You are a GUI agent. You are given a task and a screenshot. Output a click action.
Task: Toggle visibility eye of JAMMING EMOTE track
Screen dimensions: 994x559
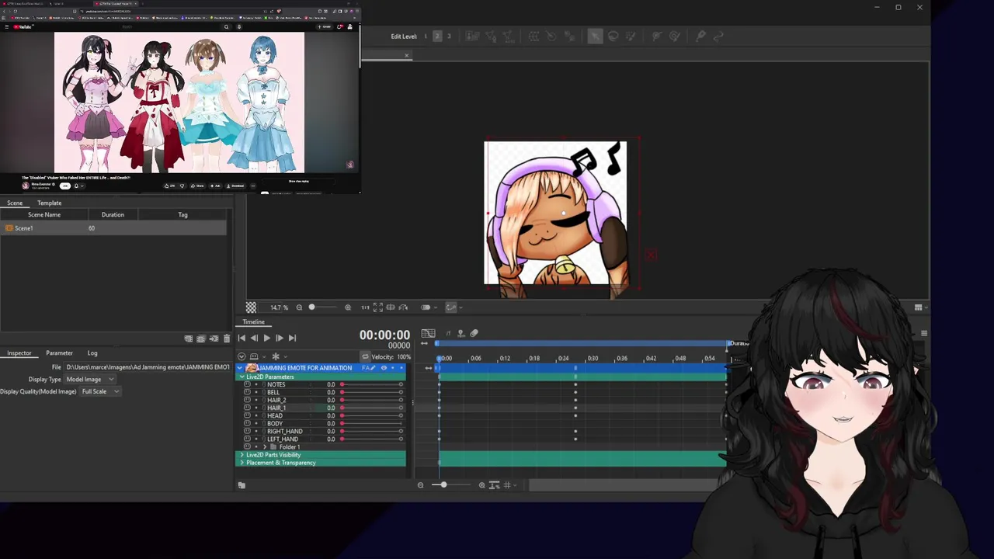[x=383, y=368]
